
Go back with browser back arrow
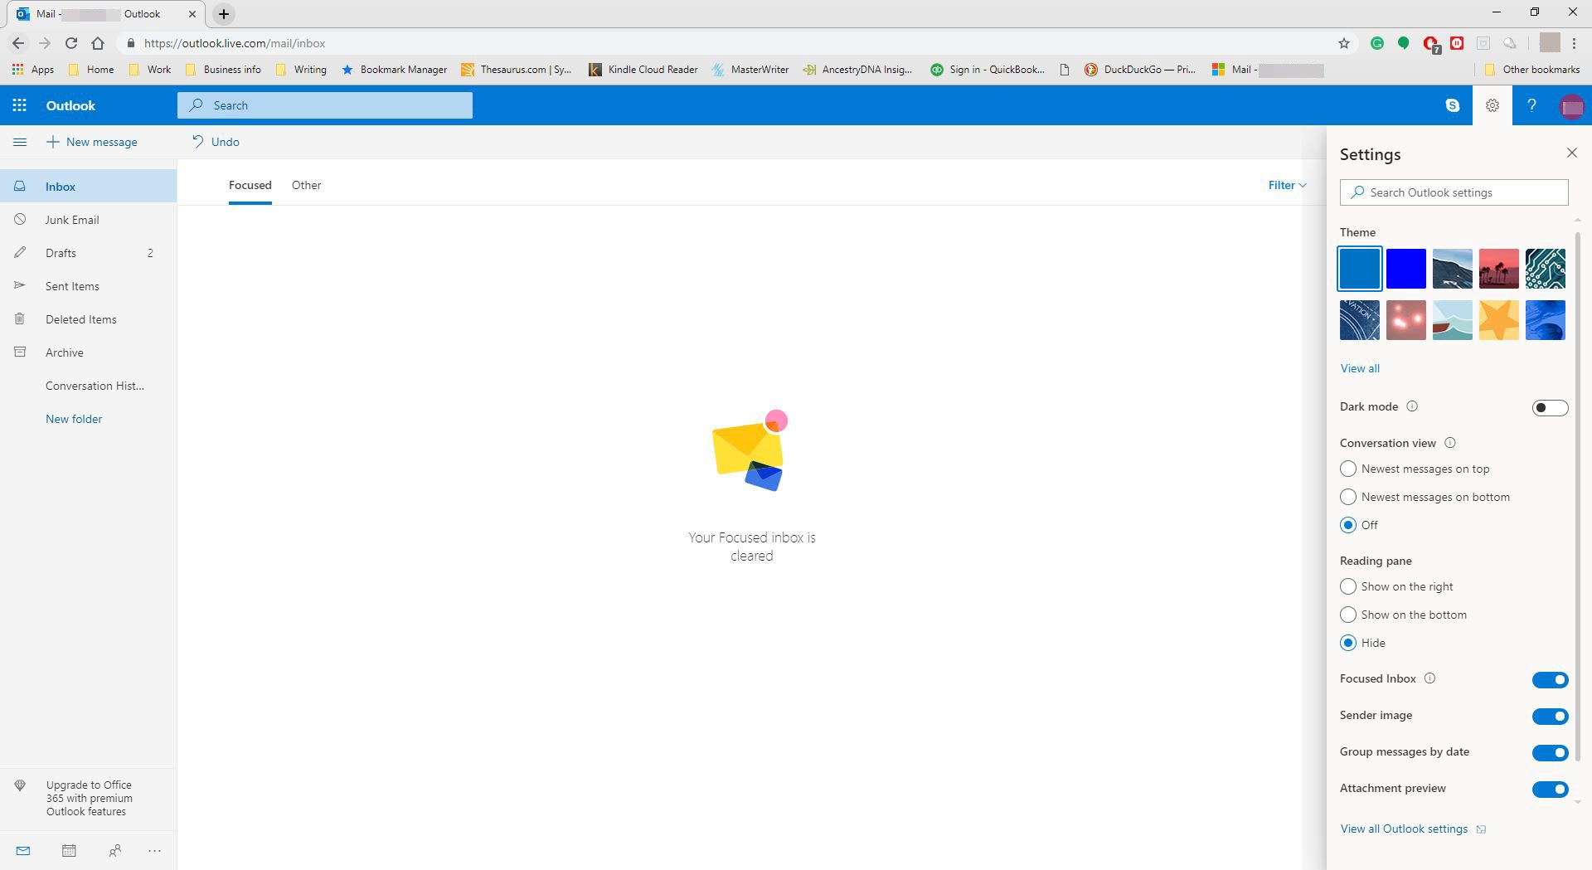18,43
